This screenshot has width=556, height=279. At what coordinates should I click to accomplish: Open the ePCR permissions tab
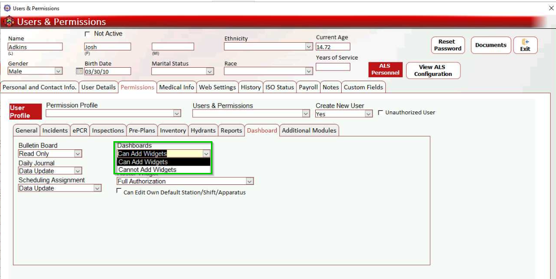click(x=80, y=130)
